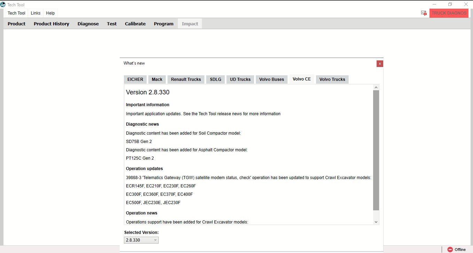The width and height of the screenshot is (473, 253).
Task: Restore down the Tech Tool window
Action: (x=450, y=5)
